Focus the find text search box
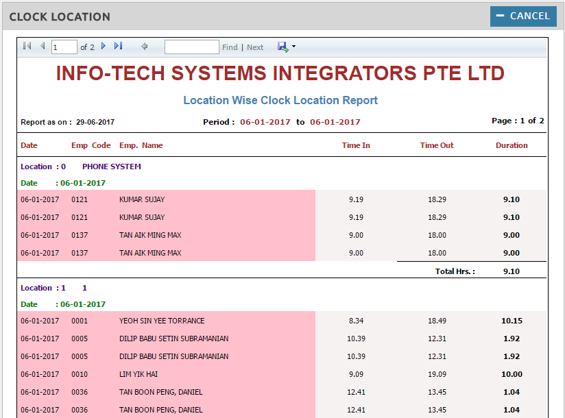The width and height of the screenshot is (565, 418). (x=191, y=47)
